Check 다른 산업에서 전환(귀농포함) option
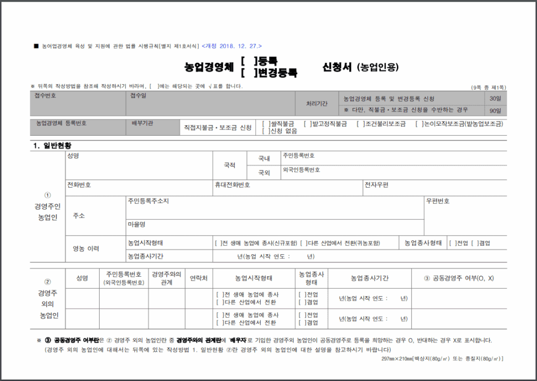537x381 pixels. pyautogui.click(x=304, y=244)
